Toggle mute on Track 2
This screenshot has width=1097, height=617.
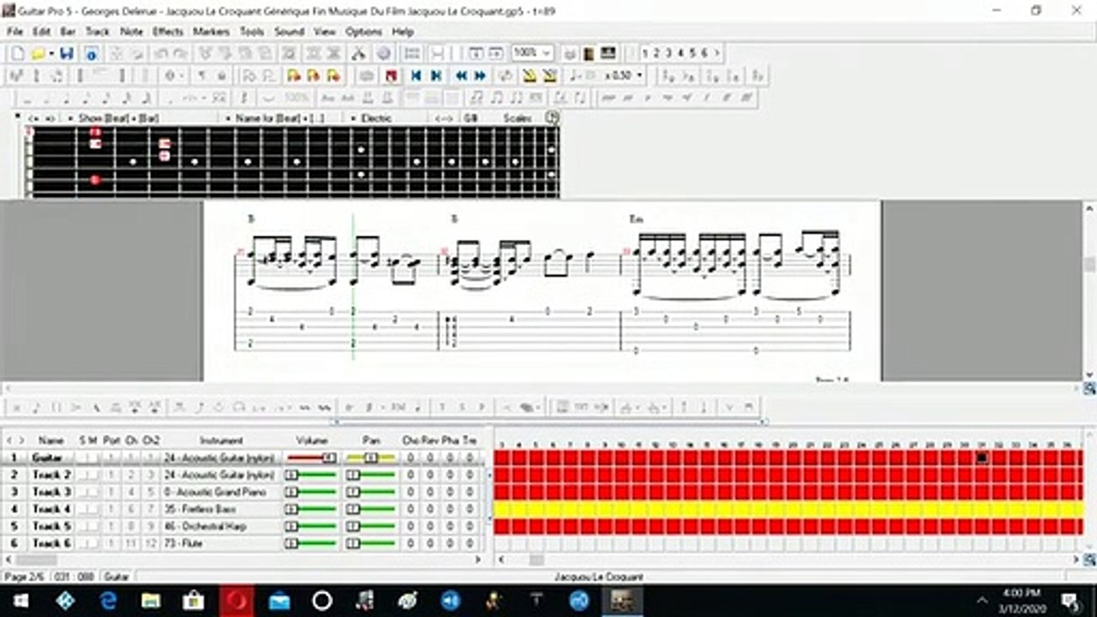coord(93,475)
